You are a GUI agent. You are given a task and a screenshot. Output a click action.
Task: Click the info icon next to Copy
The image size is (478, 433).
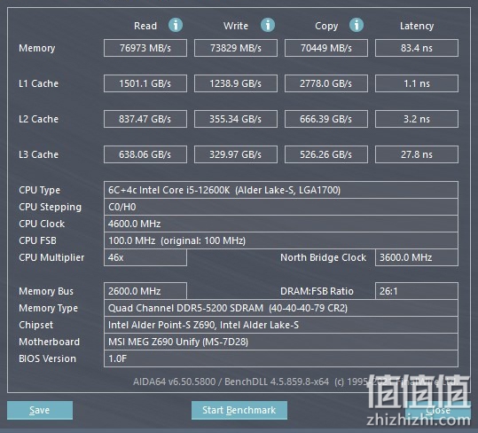pos(357,25)
